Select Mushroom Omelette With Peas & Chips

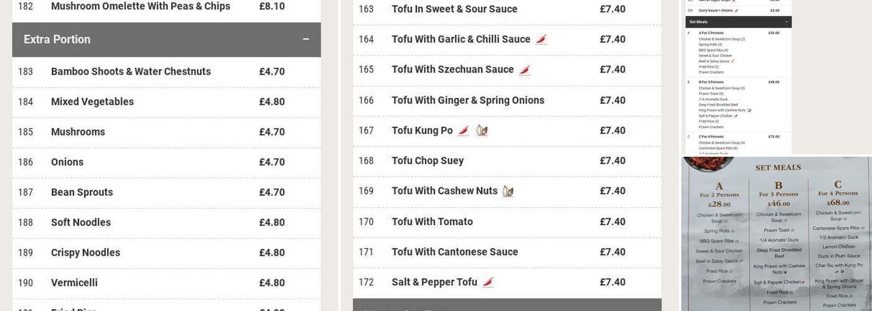coord(141,7)
